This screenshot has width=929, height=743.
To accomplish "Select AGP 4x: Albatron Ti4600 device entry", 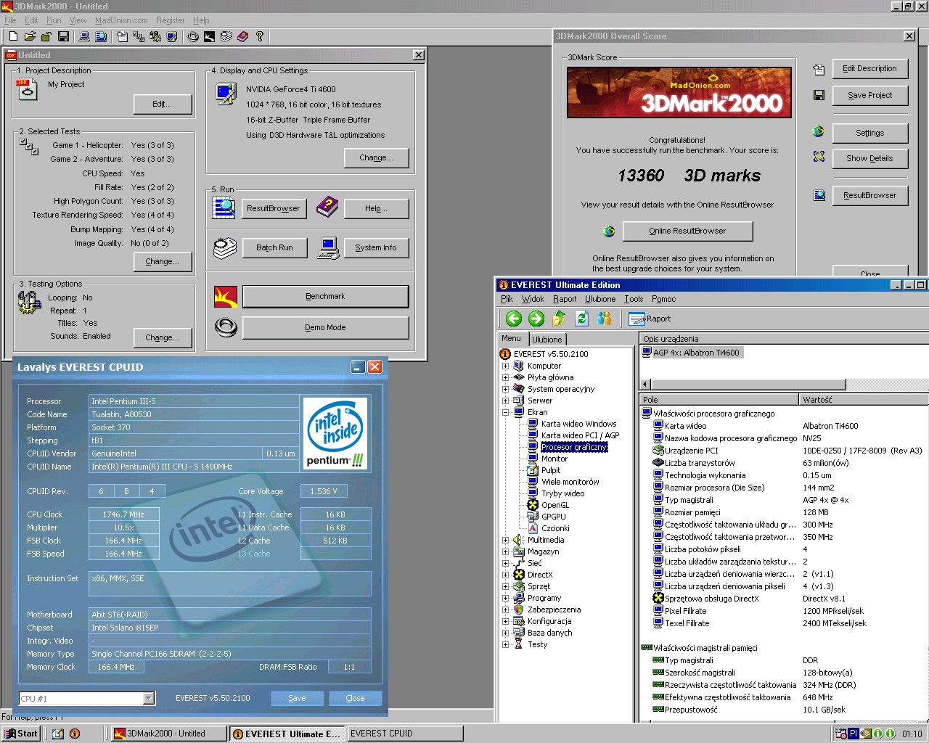I will pyautogui.click(x=696, y=353).
